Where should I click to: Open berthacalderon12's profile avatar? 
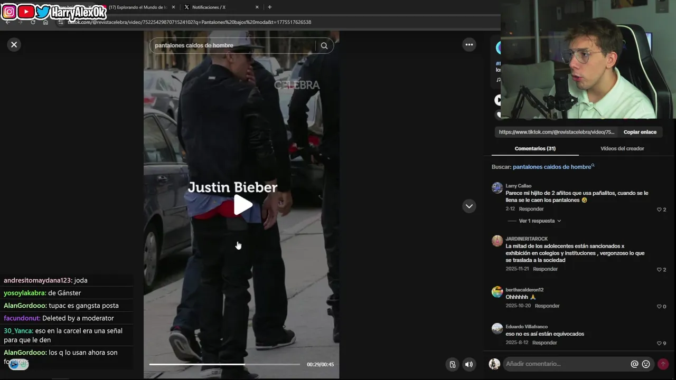tap(497, 292)
